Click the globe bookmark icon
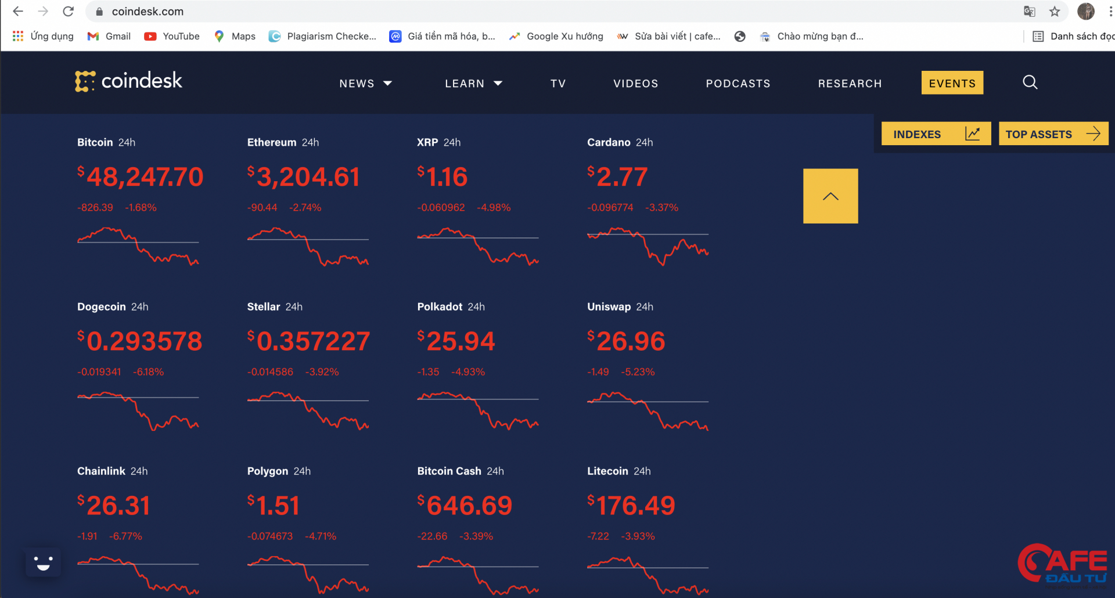Viewport: 1115px width, 598px height. [x=740, y=37]
